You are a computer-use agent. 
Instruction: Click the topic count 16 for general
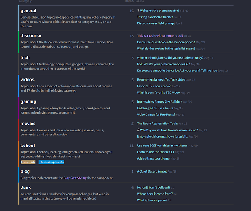pyautogui.click(x=131, y=11)
